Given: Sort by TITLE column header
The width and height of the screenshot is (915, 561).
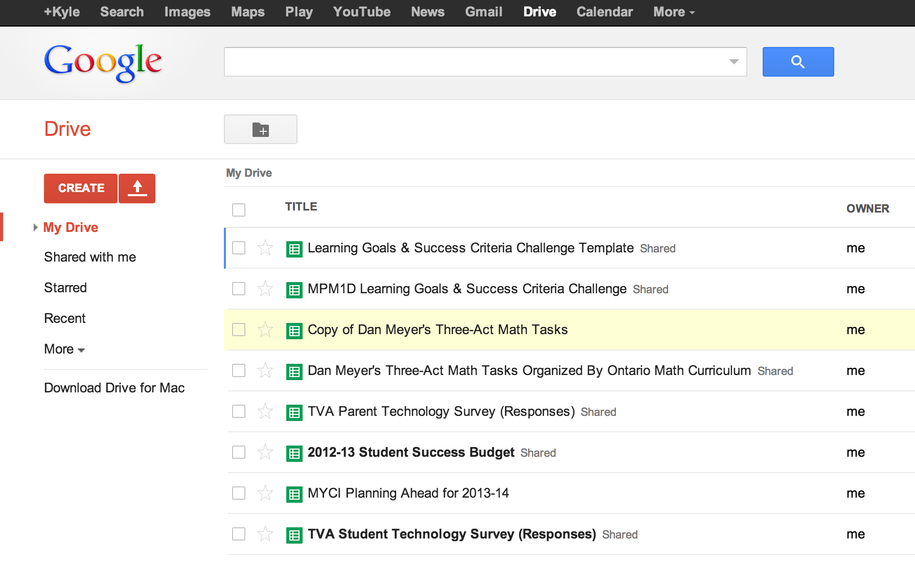Looking at the screenshot, I should pos(301,206).
